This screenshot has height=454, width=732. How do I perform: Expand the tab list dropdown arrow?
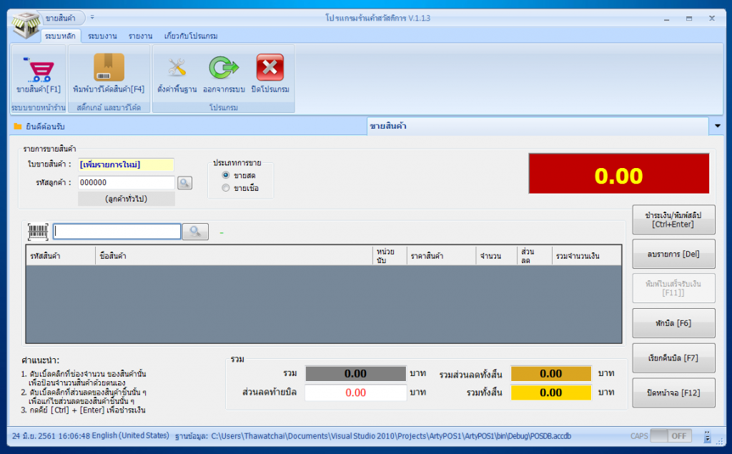click(x=718, y=127)
